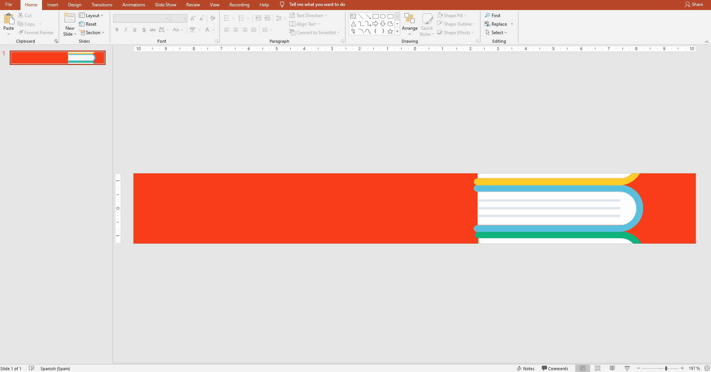Expand the Layout dropdown

pyautogui.click(x=91, y=16)
